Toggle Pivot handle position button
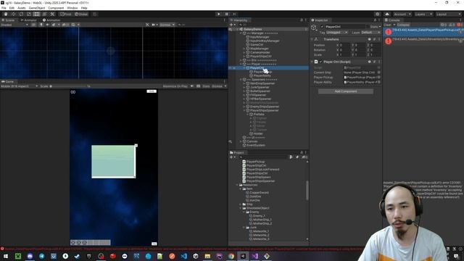 [x=66, y=14]
